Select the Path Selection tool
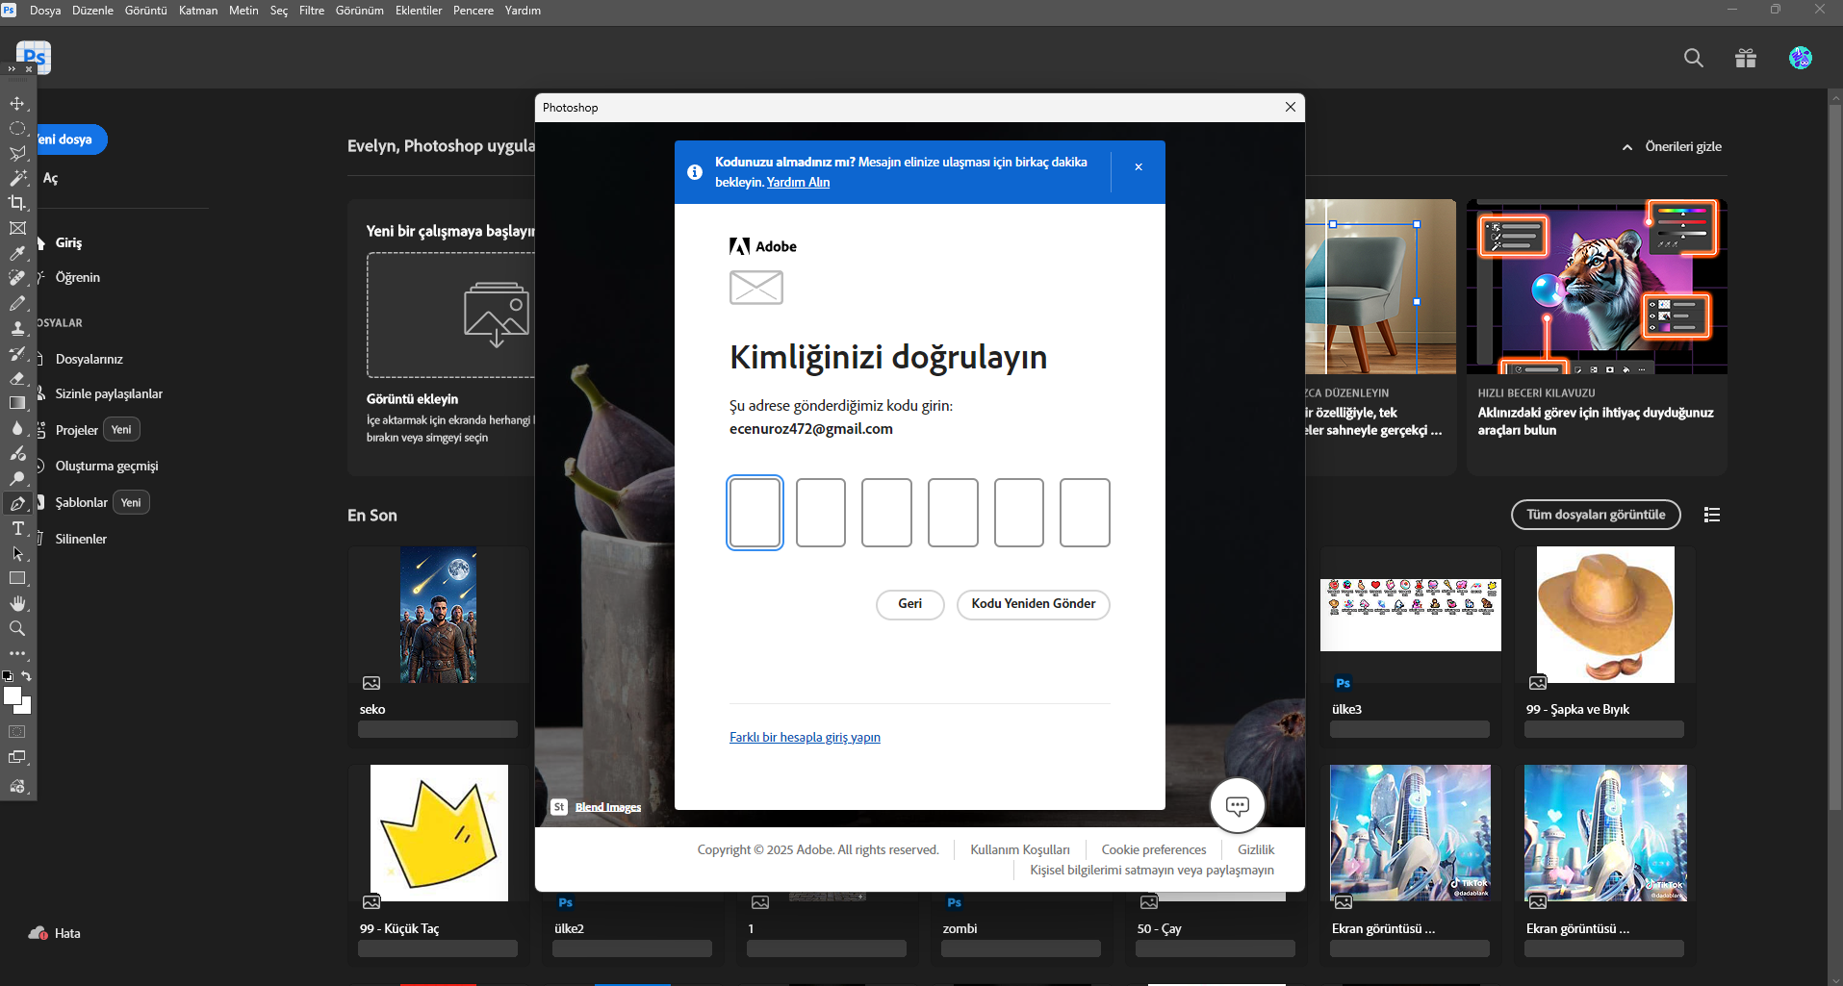Viewport: 1843px width, 986px height. [17, 553]
